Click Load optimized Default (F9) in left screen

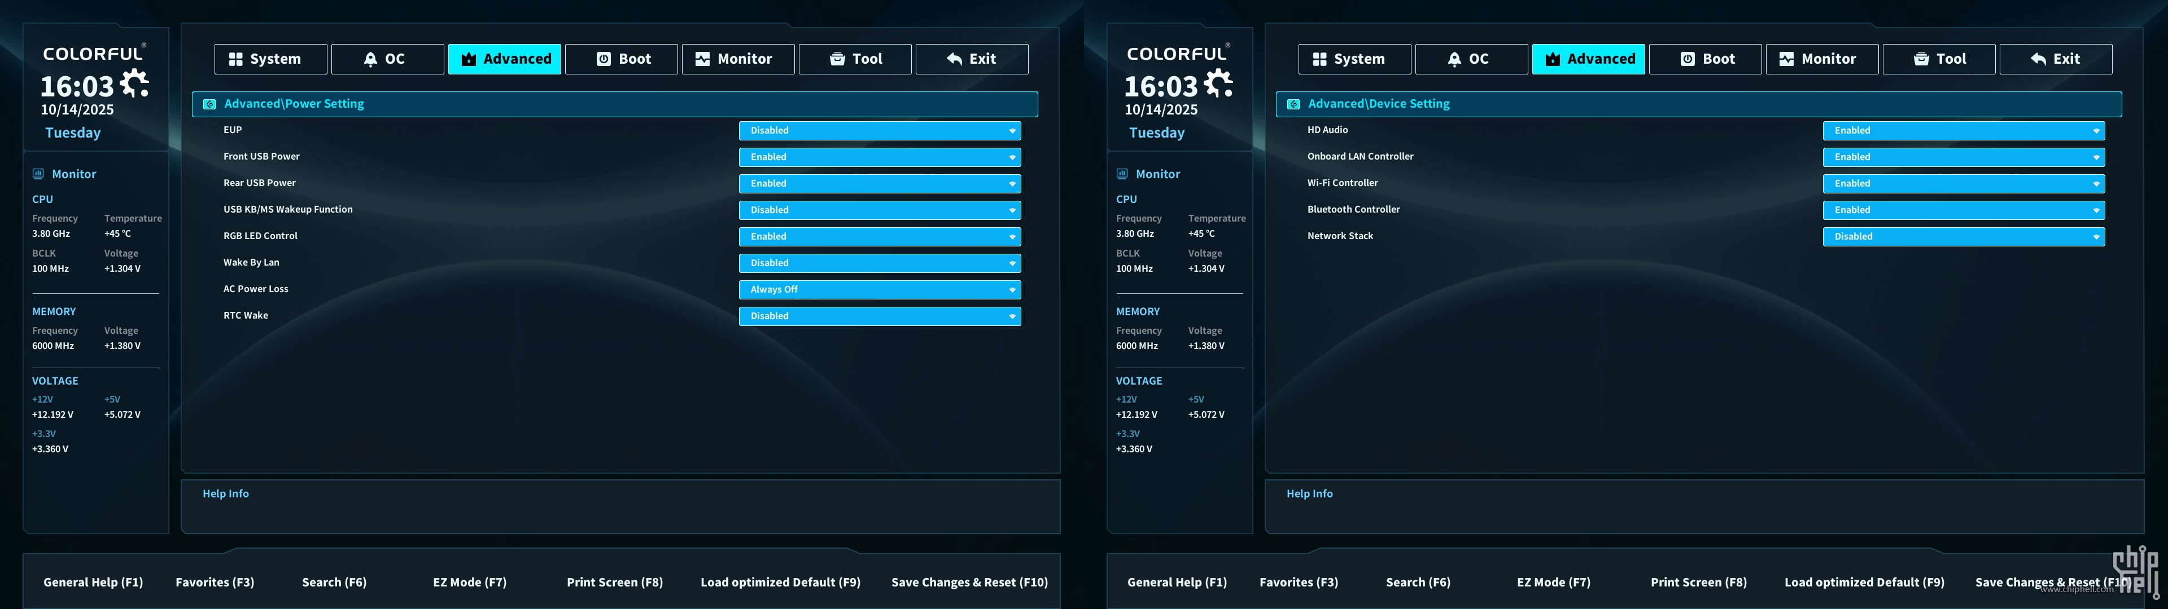click(x=780, y=582)
